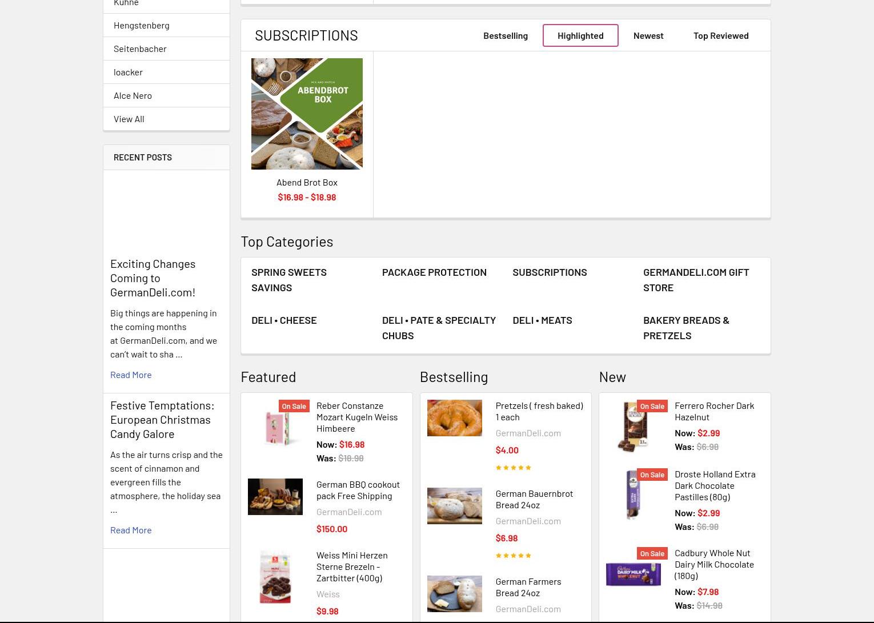874x623 pixels.
Task: Click Cadbury Whole Nut Dairy Milk Chocolate title
Action: click(x=714, y=564)
